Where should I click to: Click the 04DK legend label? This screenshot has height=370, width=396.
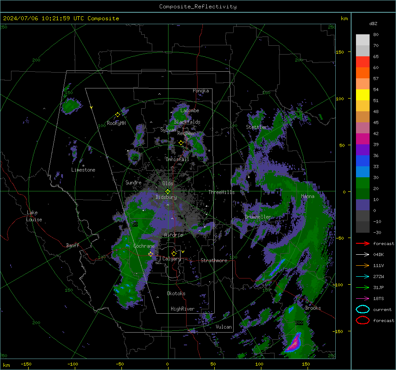(378, 255)
